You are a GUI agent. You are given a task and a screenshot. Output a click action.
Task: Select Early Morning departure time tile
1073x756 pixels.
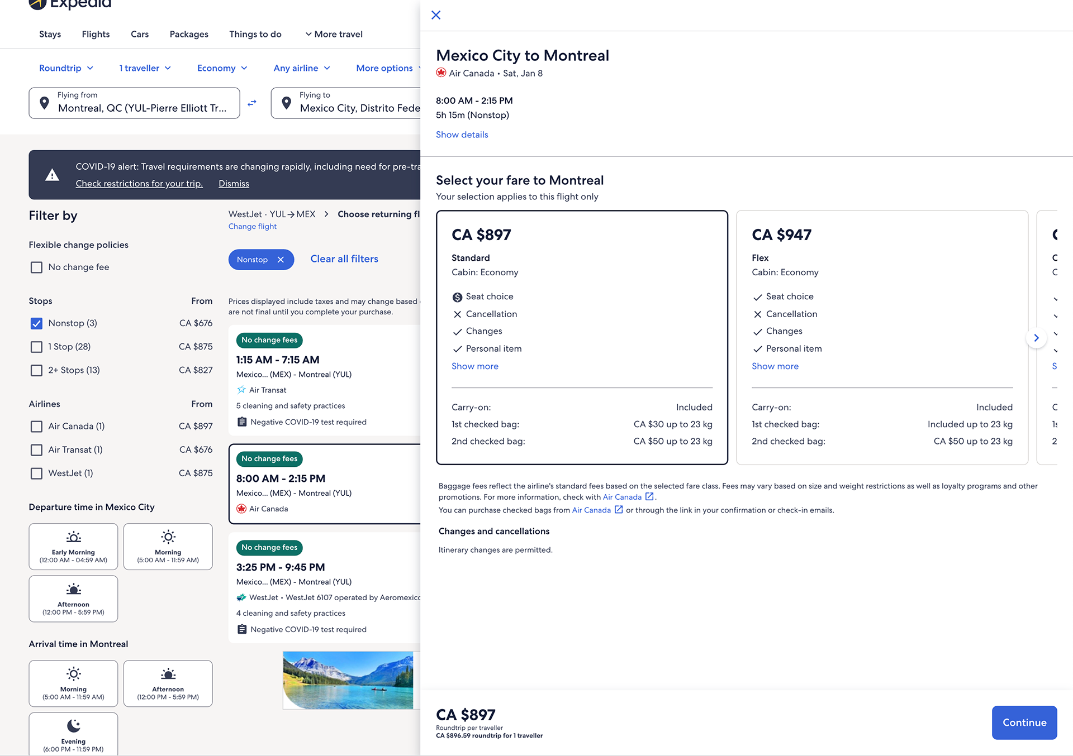coord(73,546)
